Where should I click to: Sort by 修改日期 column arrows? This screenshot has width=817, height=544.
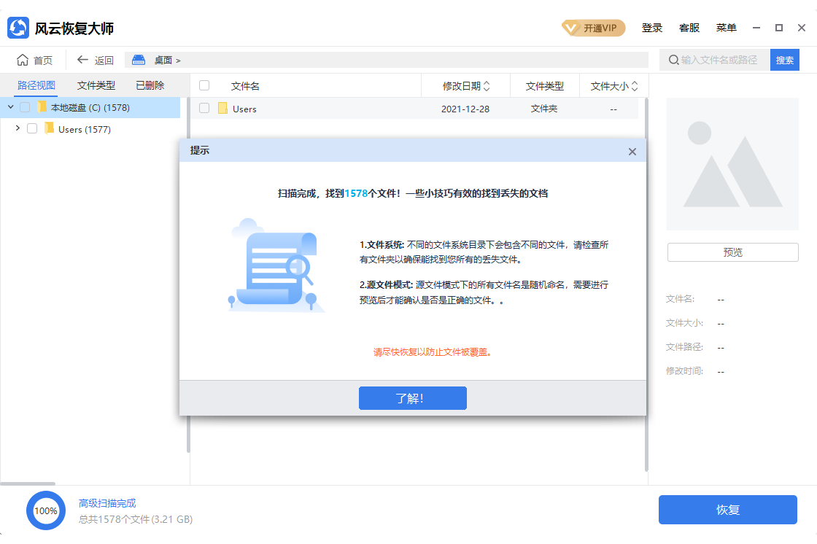pos(487,86)
